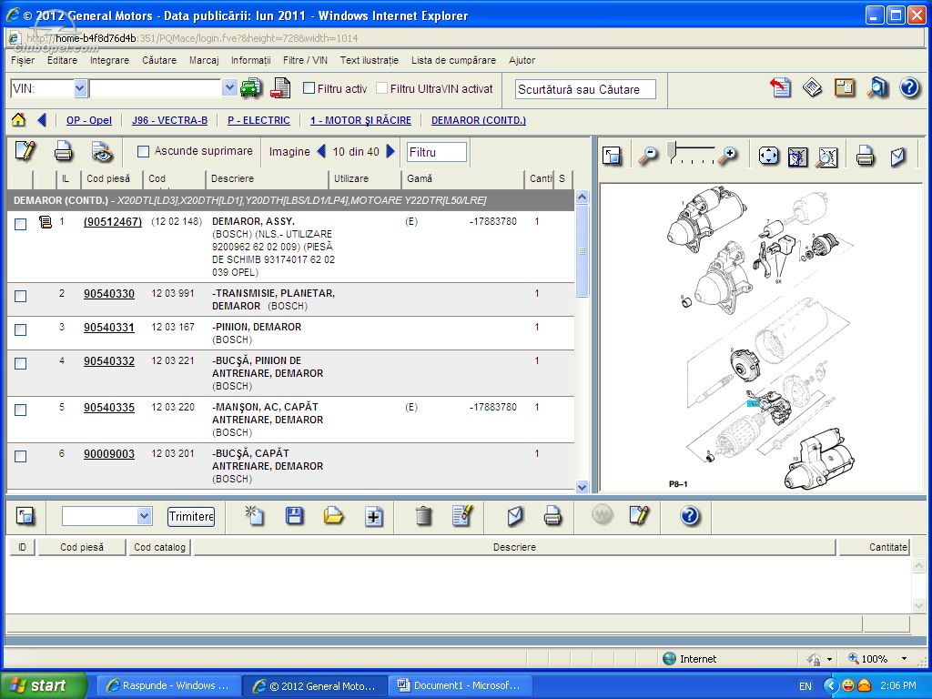
Task: Check the box for part 90540330
Action: (x=20, y=296)
